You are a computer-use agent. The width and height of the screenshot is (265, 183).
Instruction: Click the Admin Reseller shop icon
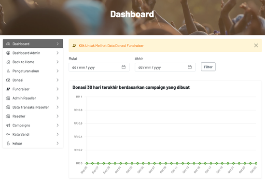click(8, 98)
